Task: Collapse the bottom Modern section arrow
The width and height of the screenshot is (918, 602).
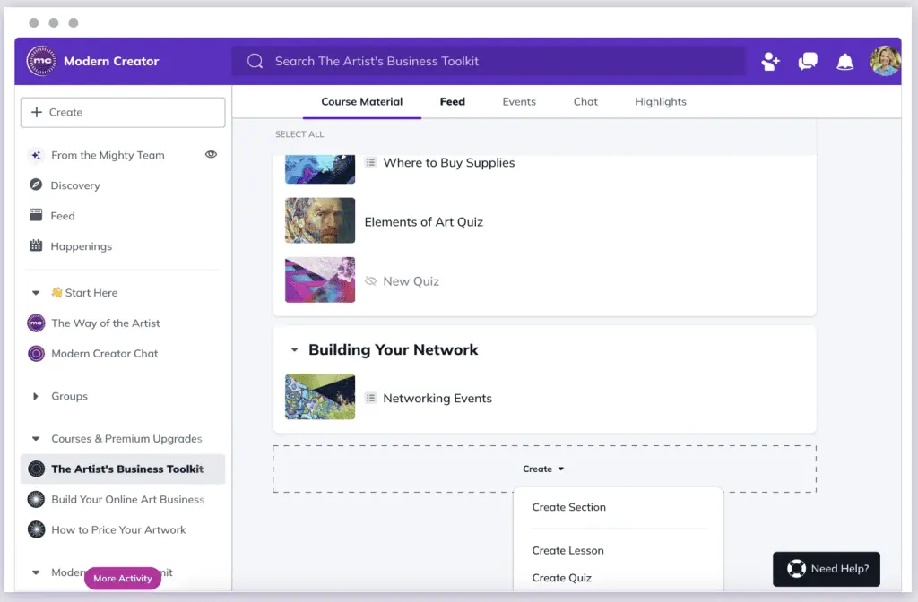Action: 36,572
